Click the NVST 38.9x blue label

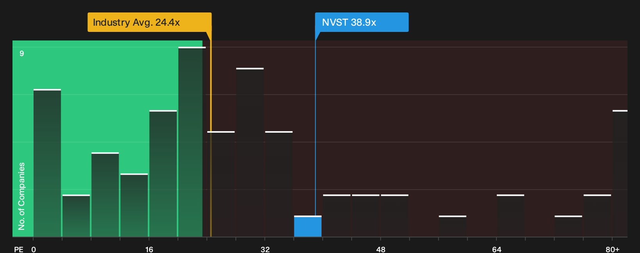click(362, 22)
